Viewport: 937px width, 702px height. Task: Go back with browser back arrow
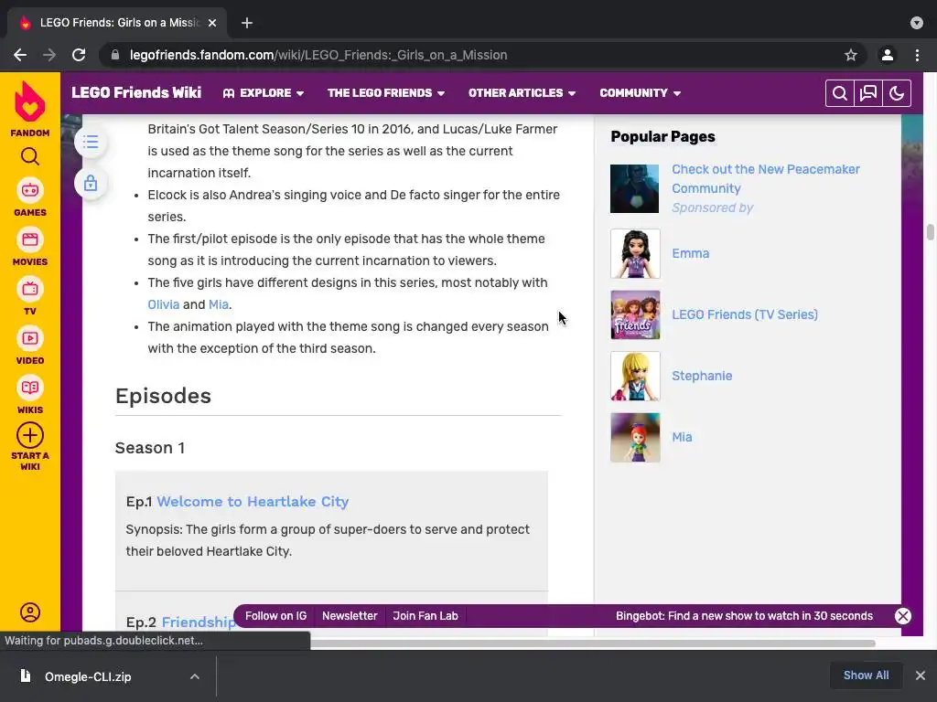(x=20, y=55)
